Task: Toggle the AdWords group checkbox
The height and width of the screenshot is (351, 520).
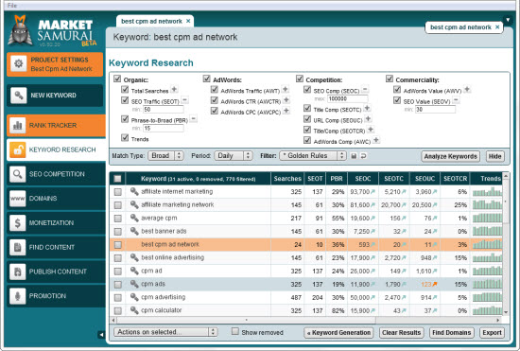Action: 207,79
